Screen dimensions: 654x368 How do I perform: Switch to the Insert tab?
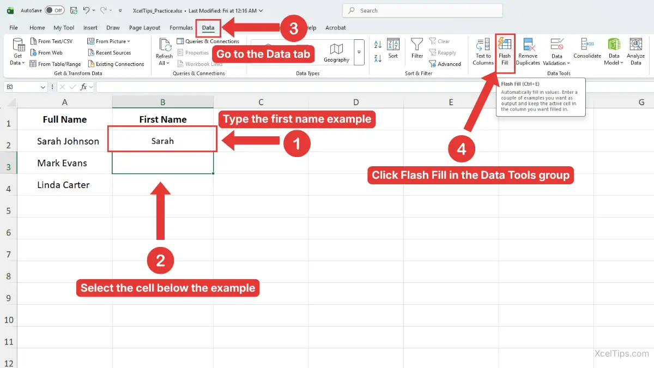tap(90, 28)
